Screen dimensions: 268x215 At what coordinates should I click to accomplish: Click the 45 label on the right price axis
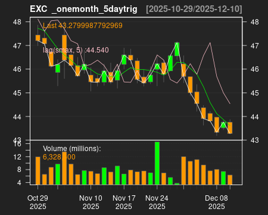[255, 93]
